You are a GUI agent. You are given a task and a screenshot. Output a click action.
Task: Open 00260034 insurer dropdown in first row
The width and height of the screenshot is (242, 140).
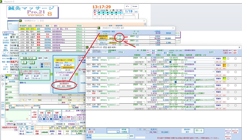pyautogui.click(x=118, y=58)
